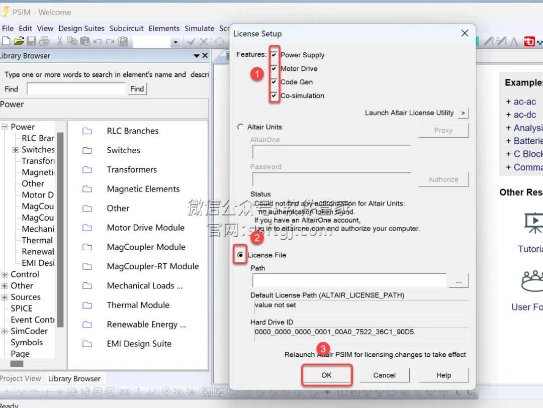
Task: Click the Paste toolbar icon
Action: [85, 41]
